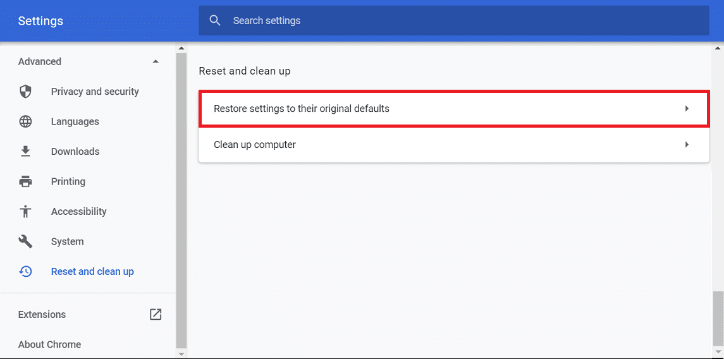724x359 pixels.
Task: Click the Reset and clean up clock icon
Action: point(25,272)
